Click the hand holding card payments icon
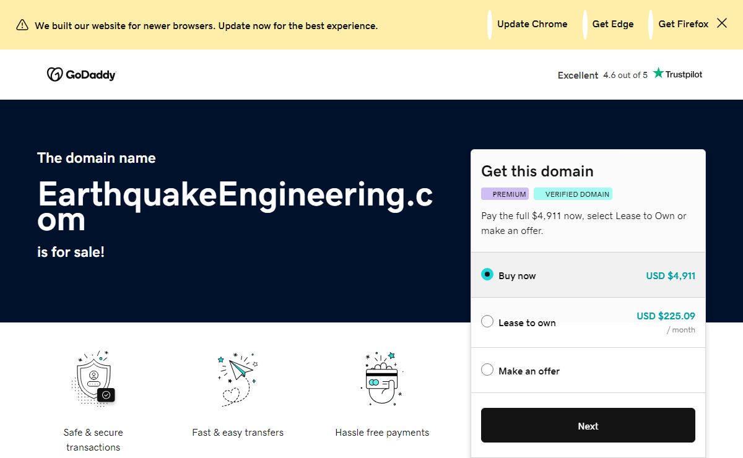Viewport: 743px width, 458px height. [x=381, y=379]
